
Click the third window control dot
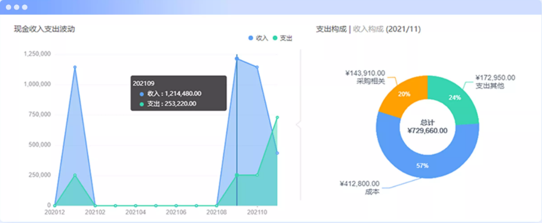click(24, 7)
